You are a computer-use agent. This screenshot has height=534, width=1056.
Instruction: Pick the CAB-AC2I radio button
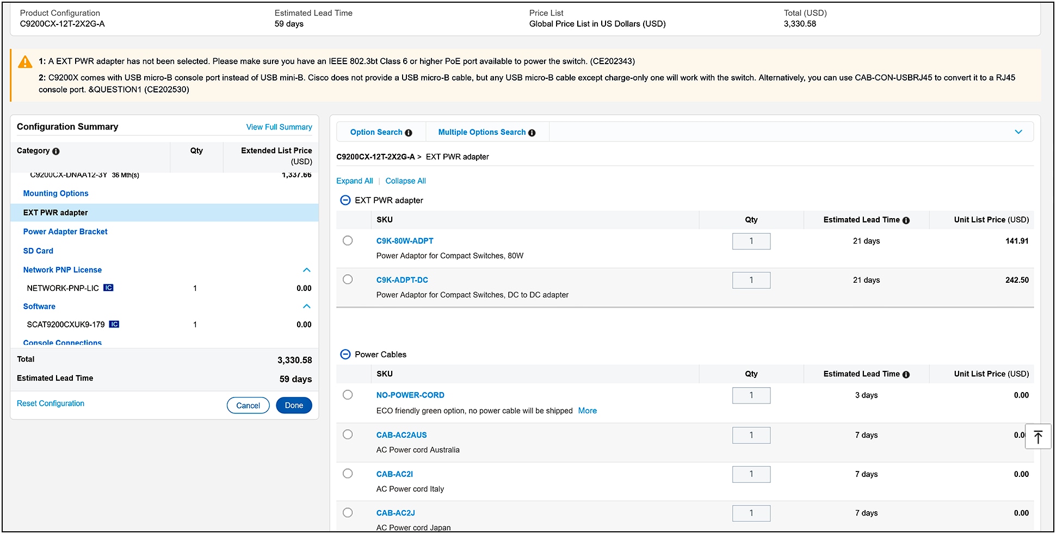(x=348, y=474)
